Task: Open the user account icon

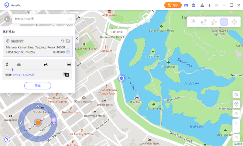Action: 202,5
